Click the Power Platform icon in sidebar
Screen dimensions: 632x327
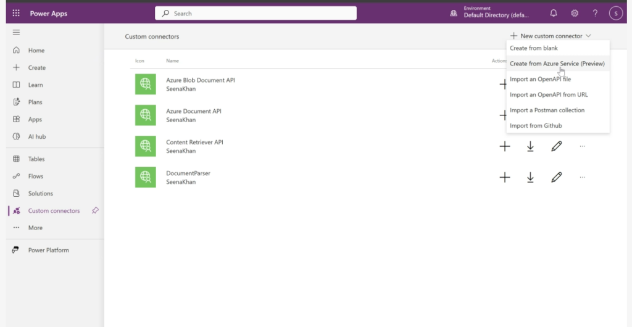pos(15,250)
